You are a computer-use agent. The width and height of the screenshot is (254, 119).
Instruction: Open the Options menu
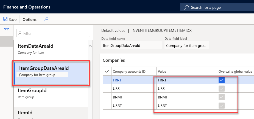click(29, 19)
